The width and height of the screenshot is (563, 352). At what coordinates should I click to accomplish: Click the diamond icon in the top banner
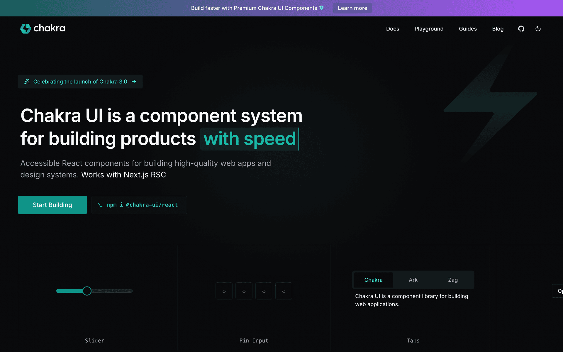tap(322, 8)
